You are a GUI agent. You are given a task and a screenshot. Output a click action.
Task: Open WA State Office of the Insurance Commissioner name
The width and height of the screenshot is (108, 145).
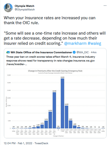[x=41, y=52]
